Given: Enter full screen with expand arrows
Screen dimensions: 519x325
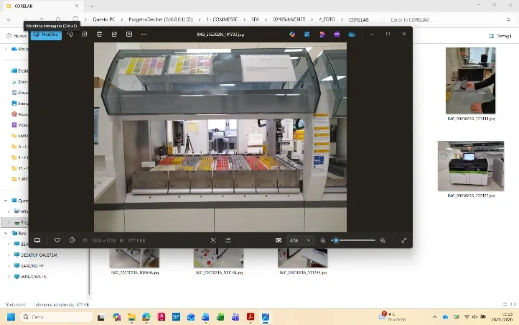Looking at the screenshot, I should point(404,240).
